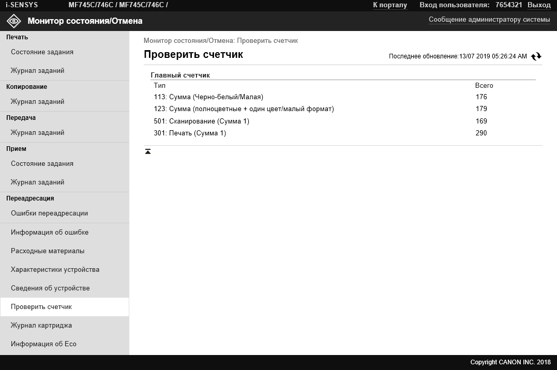This screenshot has width=557, height=370.
Task: Open Журнал заданий under Печать
Action: tap(37, 70)
